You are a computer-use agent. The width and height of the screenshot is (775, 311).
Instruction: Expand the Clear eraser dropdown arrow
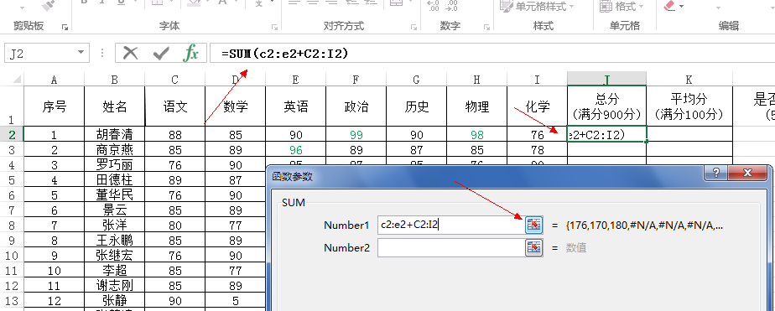coord(682,7)
